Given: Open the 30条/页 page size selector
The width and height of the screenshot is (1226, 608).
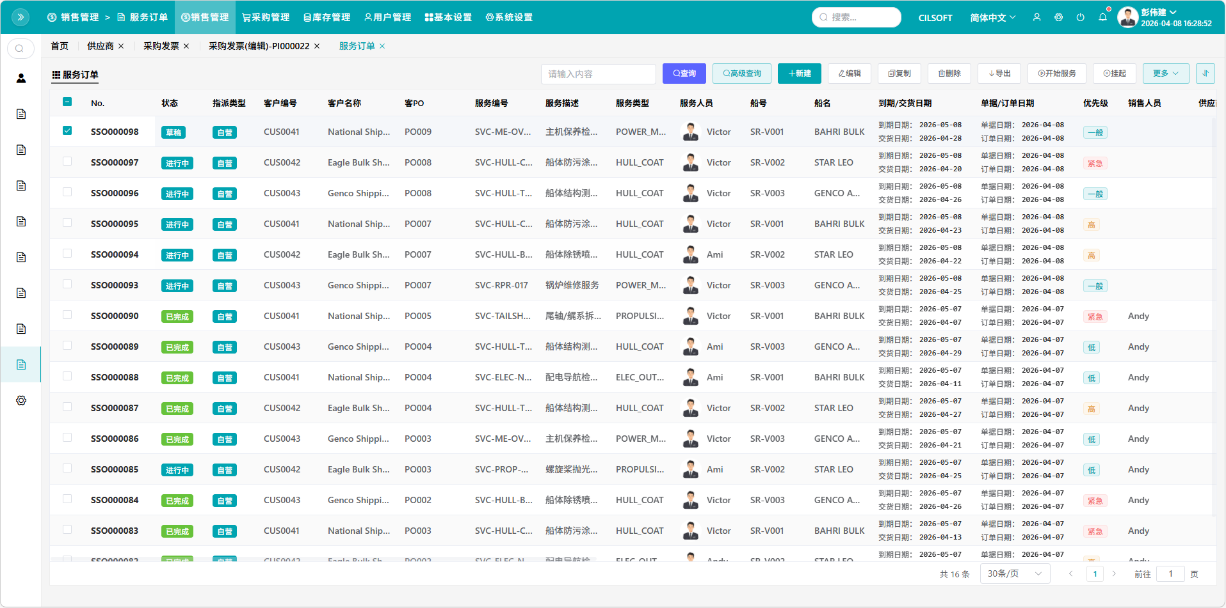Looking at the screenshot, I should (x=1015, y=573).
